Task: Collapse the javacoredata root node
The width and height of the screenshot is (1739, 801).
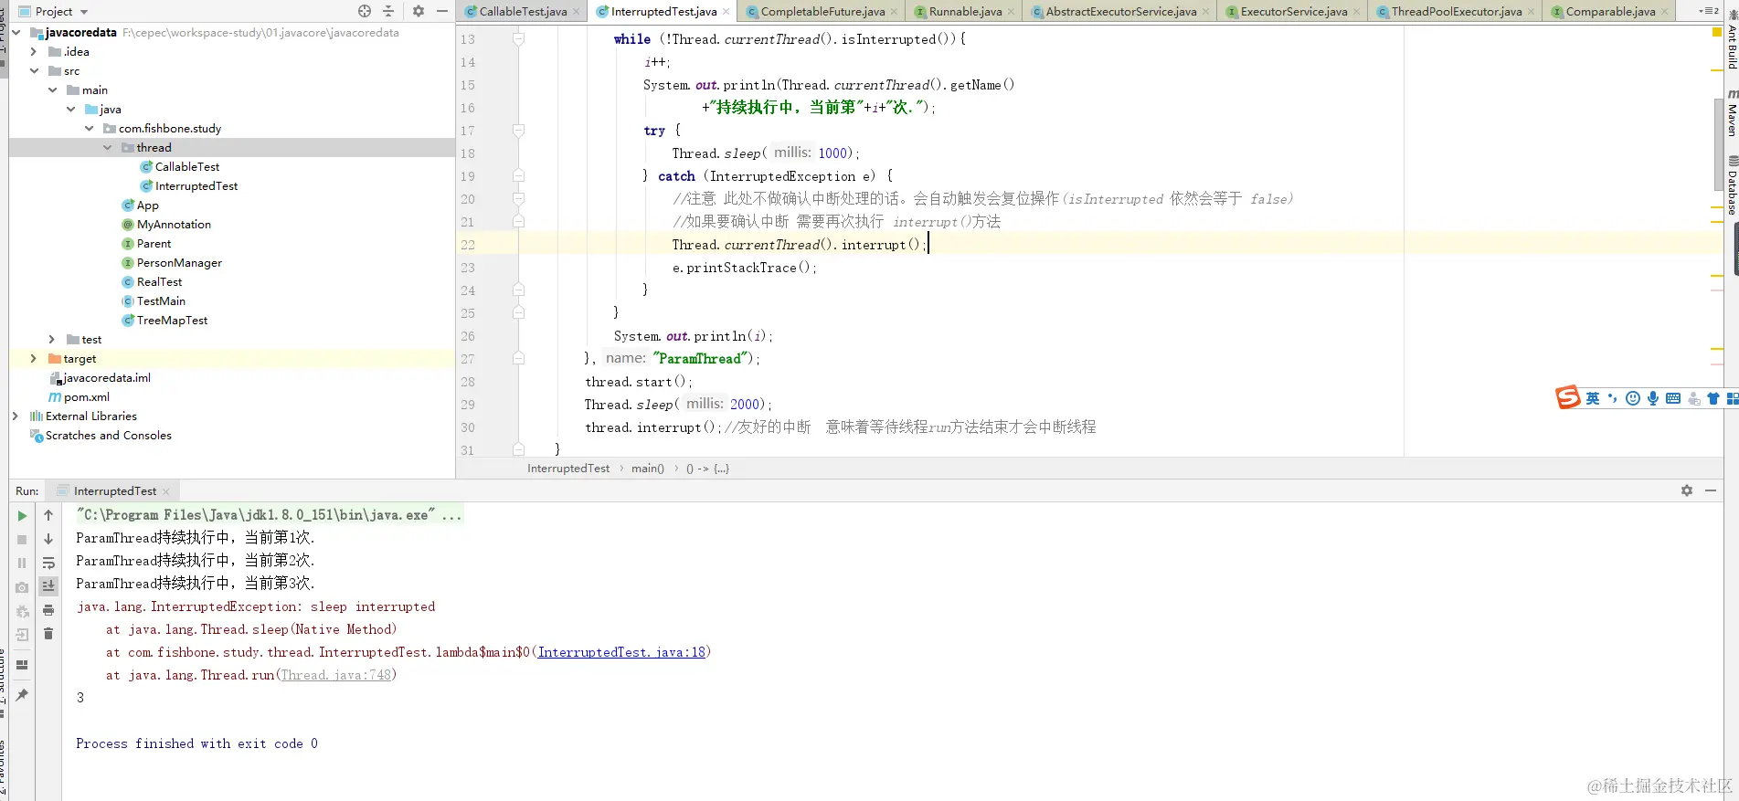Action: click(16, 33)
